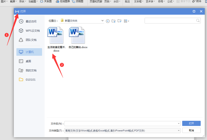The height and width of the screenshot is (140, 207).
Task: Click 批注 comment in the ribbon
Action: pos(127,2)
